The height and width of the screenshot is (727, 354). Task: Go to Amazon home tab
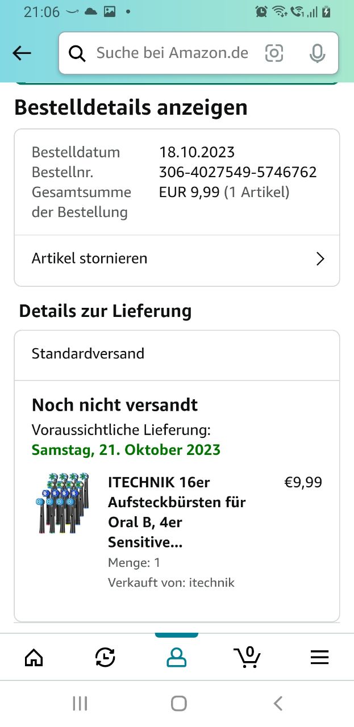(x=34, y=658)
